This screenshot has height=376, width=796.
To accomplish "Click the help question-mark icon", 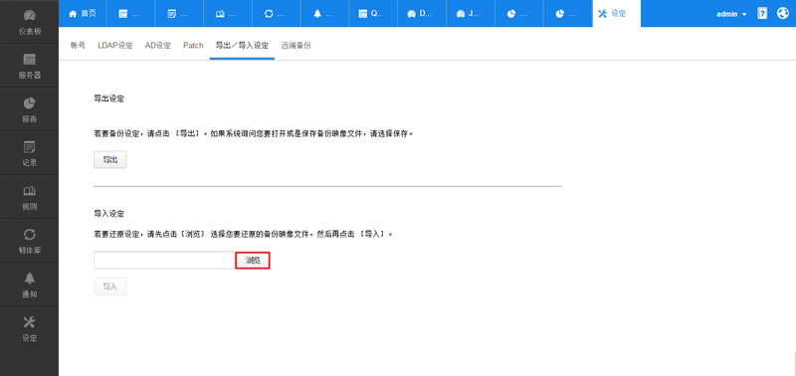I will tap(762, 14).
